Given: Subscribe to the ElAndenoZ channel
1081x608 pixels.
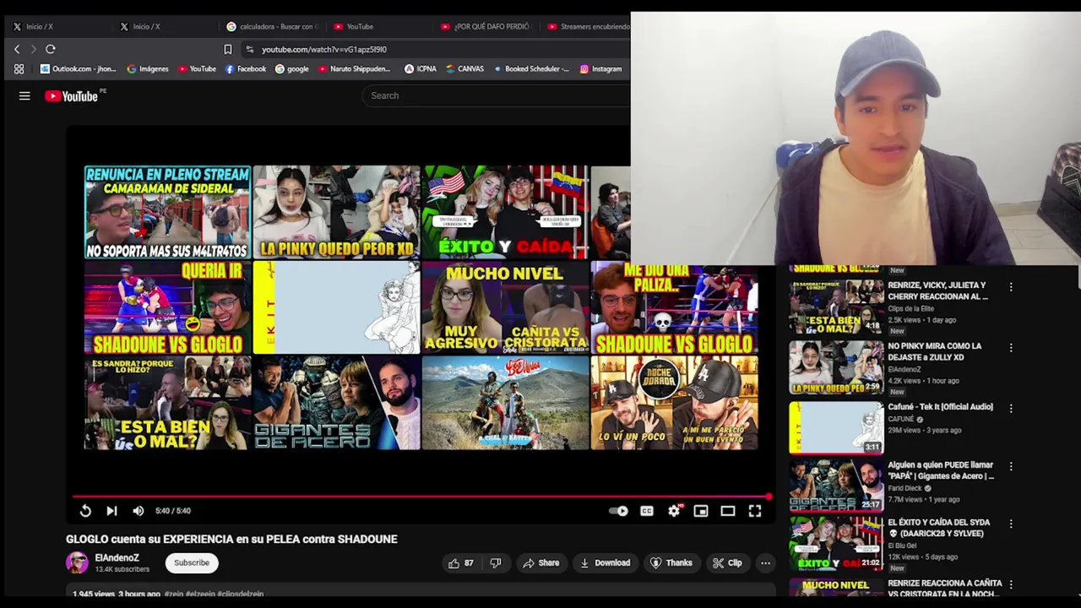Looking at the screenshot, I should 192,563.
